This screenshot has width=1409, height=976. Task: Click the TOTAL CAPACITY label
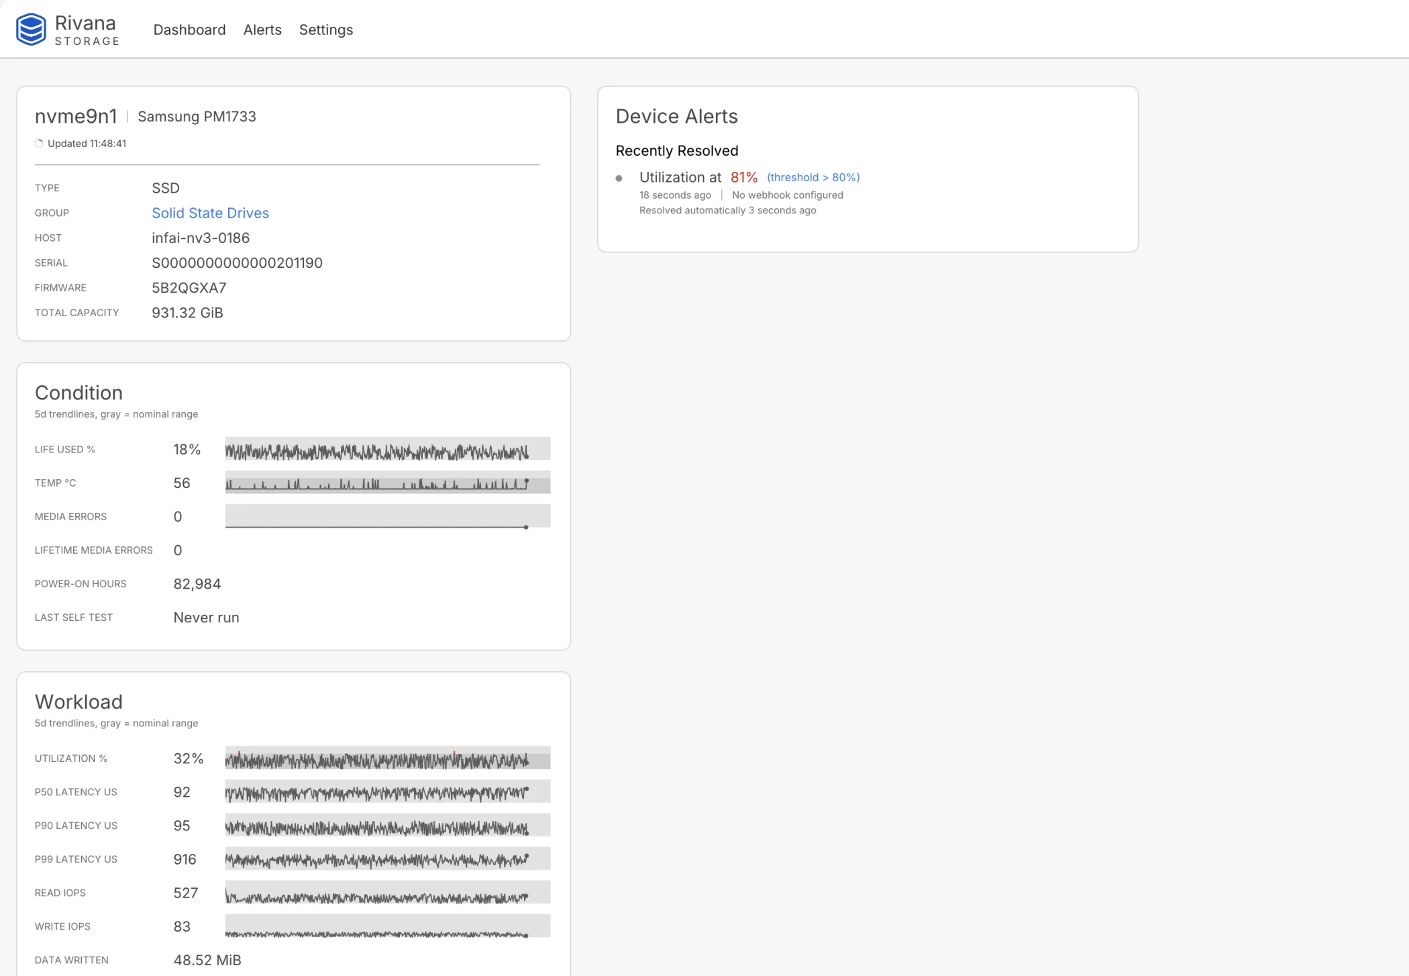click(77, 313)
